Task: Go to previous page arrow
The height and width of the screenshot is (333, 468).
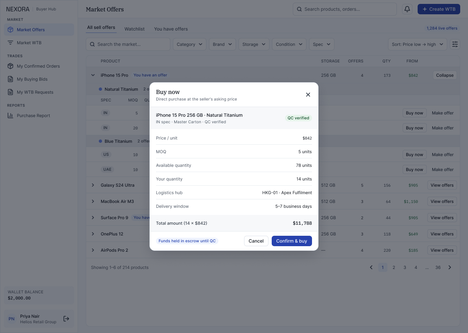Action: [x=371, y=267]
